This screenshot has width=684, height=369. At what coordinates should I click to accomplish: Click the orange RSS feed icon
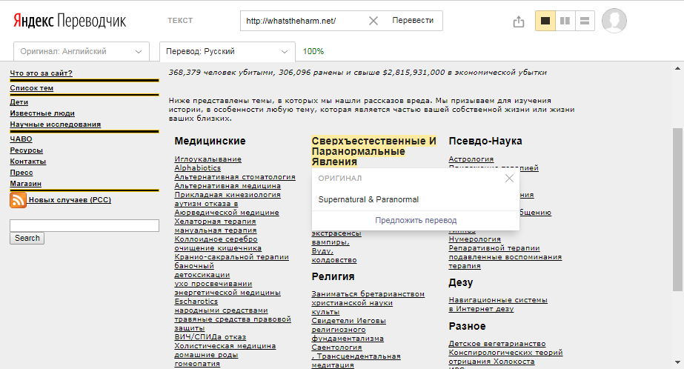tap(18, 200)
